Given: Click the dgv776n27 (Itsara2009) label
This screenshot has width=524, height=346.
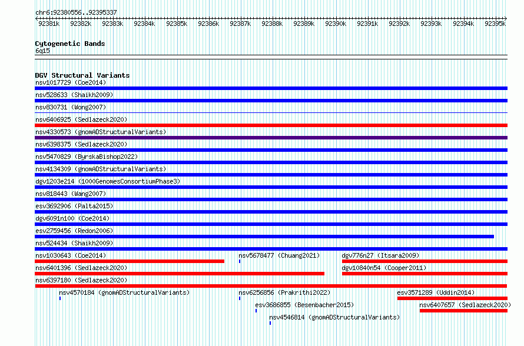Looking at the screenshot, I should click(380, 255).
